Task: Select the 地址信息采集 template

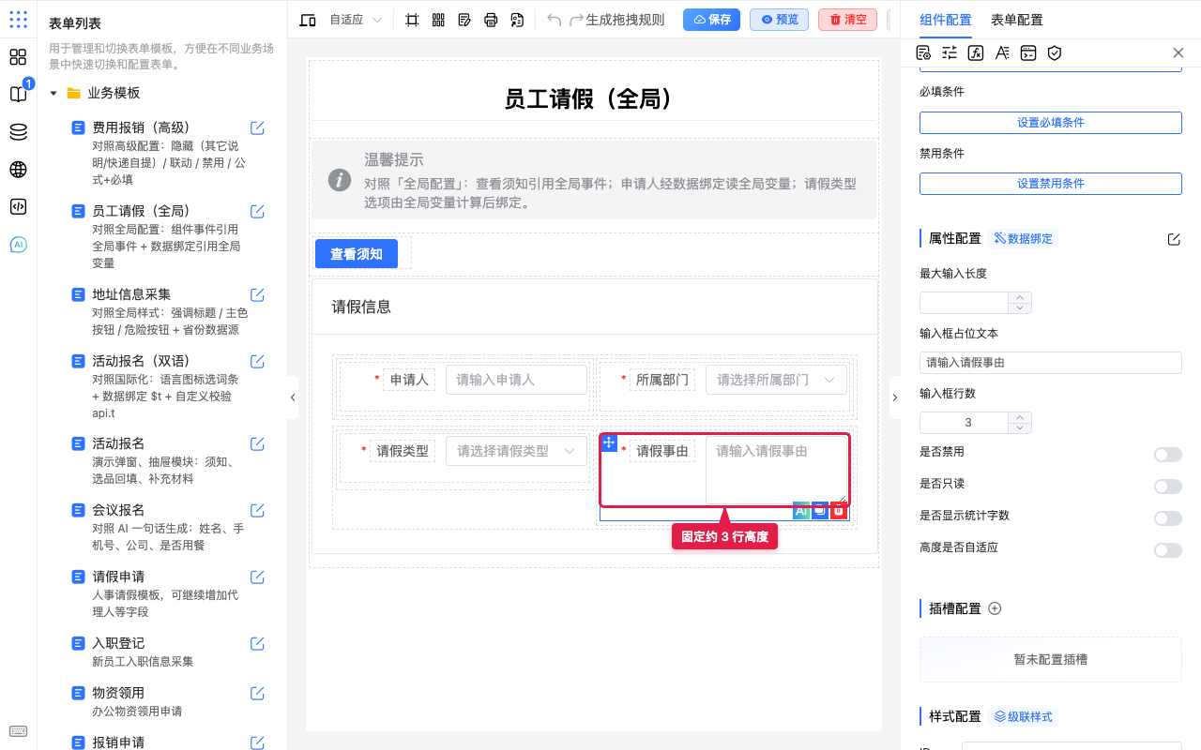Action: [160, 311]
